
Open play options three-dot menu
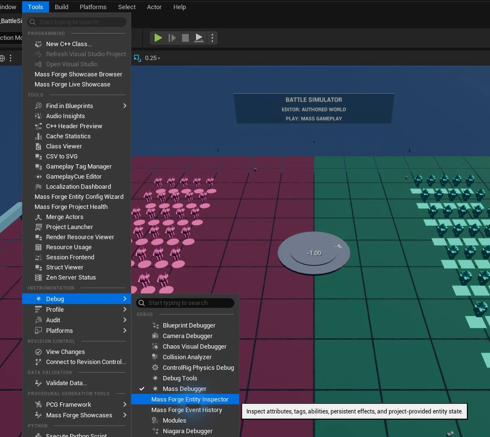pyautogui.click(x=212, y=38)
